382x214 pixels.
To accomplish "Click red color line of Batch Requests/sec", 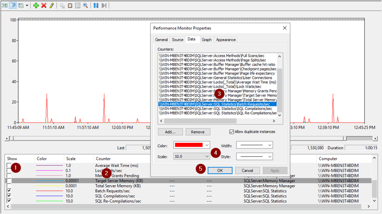I will point(50,191).
